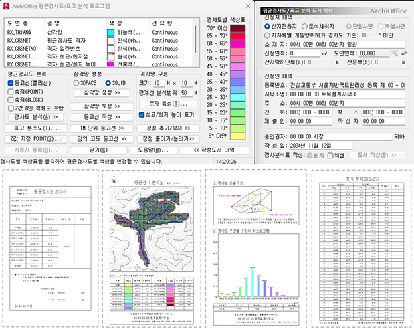Click the white color box for RX_CRSNET layer
The width and height of the screenshot is (414, 329).
(110, 40)
